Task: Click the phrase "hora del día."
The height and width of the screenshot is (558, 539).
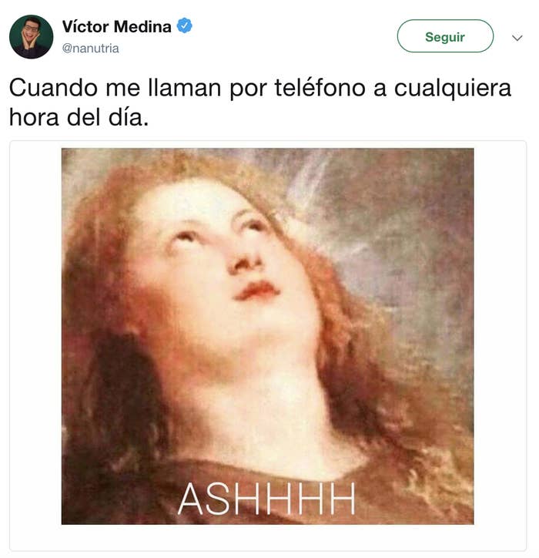Action: (79, 117)
